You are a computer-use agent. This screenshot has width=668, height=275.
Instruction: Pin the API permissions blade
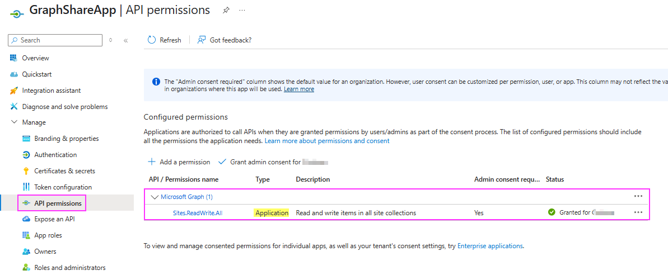pyautogui.click(x=226, y=11)
